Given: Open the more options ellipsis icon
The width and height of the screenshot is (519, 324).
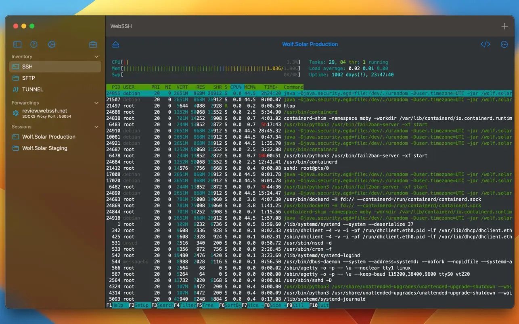Looking at the screenshot, I should [504, 44].
